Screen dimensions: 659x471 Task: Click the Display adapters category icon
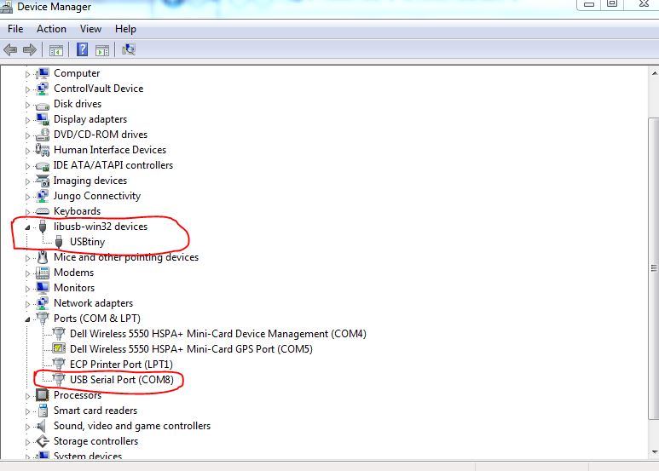(43, 119)
